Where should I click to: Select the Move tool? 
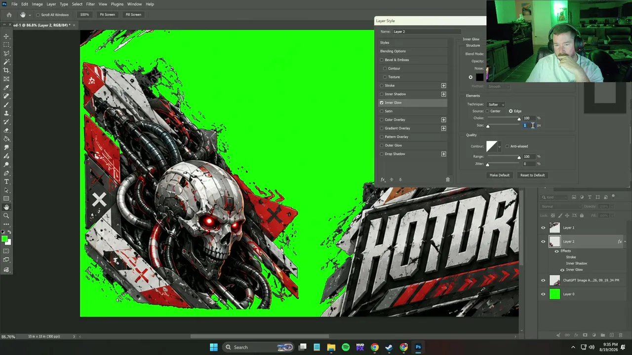point(6,36)
